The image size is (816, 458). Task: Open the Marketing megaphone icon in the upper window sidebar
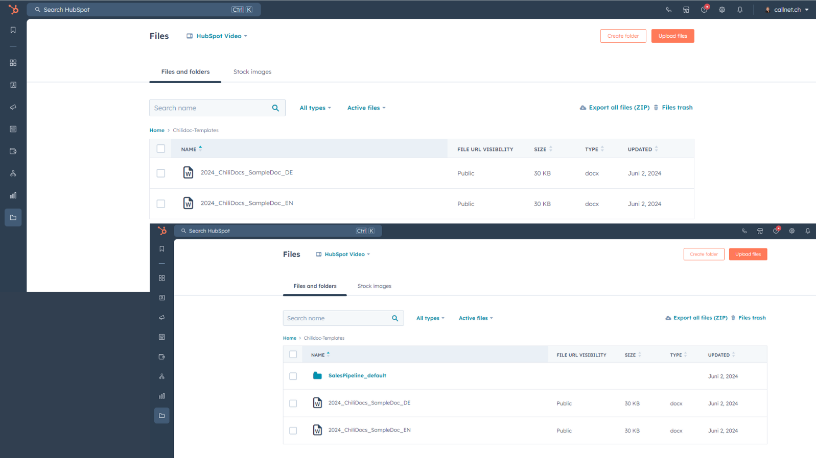pos(13,107)
